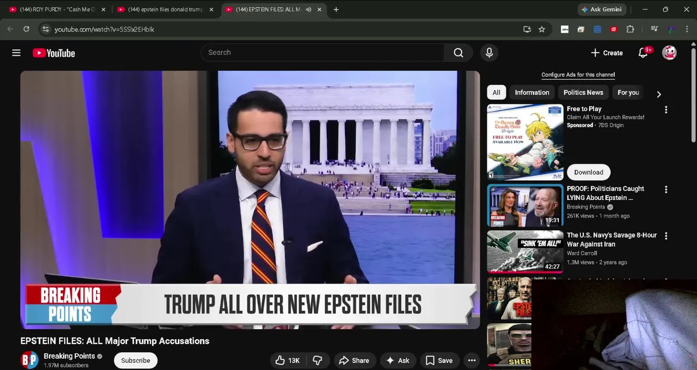This screenshot has height=370, width=697.
Task: Click the Ask Gemini button
Action: point(602,9)
